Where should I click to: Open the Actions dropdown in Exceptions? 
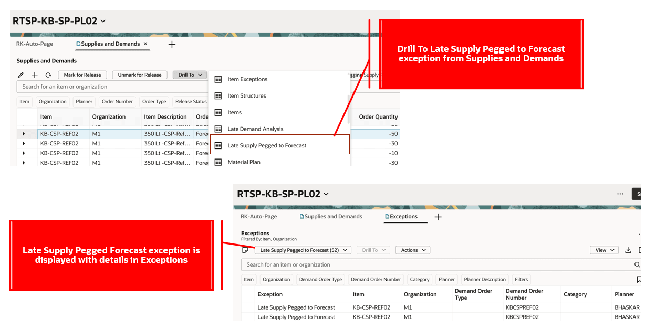413,250
